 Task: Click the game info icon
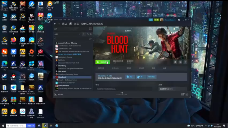tap(180, 62)
